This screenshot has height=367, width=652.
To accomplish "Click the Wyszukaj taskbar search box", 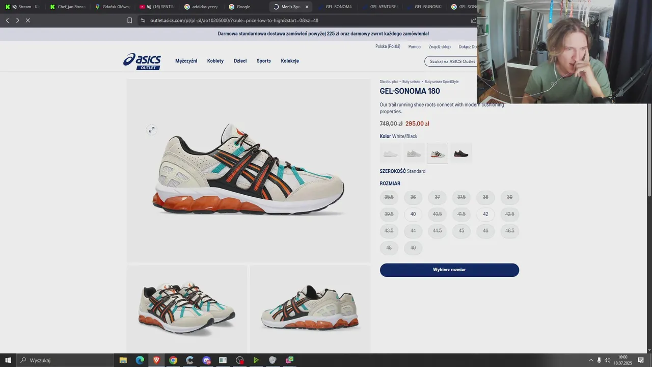I will [65, 360].
